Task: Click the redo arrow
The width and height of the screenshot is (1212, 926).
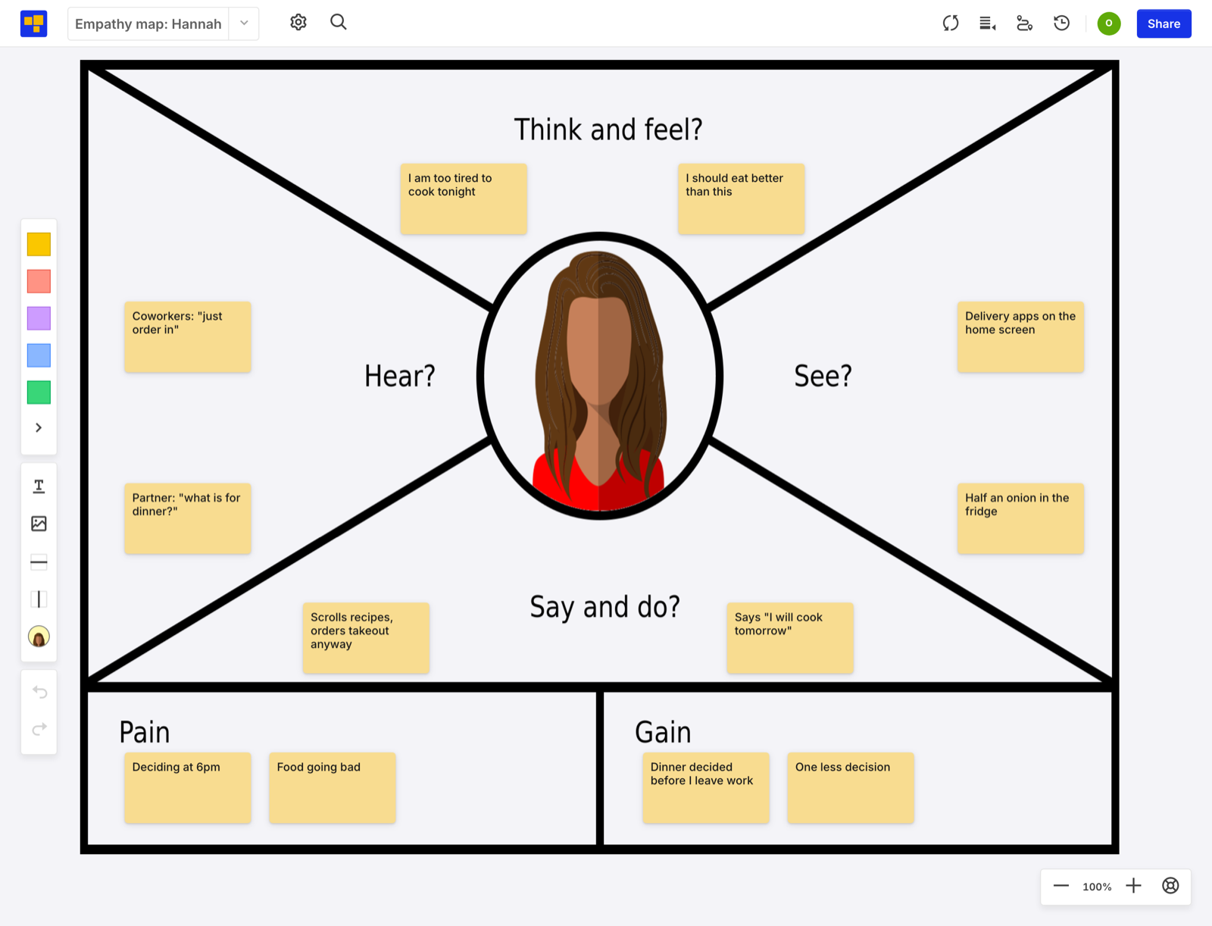Action: tap(39, 729)
